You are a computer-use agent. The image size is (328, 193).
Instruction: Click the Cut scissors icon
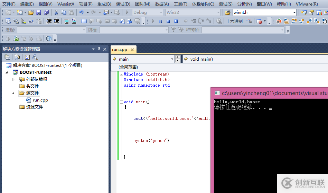[56, 12]
